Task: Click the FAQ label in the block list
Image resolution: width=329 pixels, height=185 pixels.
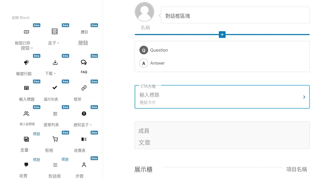Action: click(84, 72)
